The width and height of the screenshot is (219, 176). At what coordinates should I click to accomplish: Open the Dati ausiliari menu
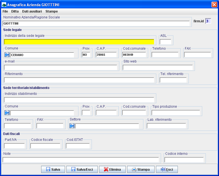coord(32,11)
